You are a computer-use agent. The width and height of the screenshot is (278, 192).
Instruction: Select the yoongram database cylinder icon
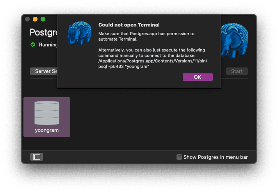pos(47,113)
